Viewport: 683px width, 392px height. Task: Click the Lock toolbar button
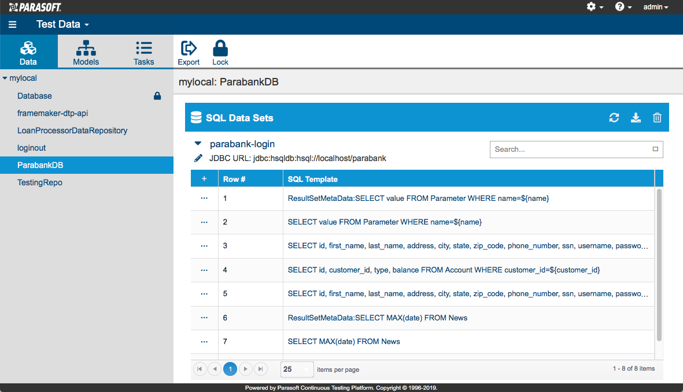click(x=220, y=53)
